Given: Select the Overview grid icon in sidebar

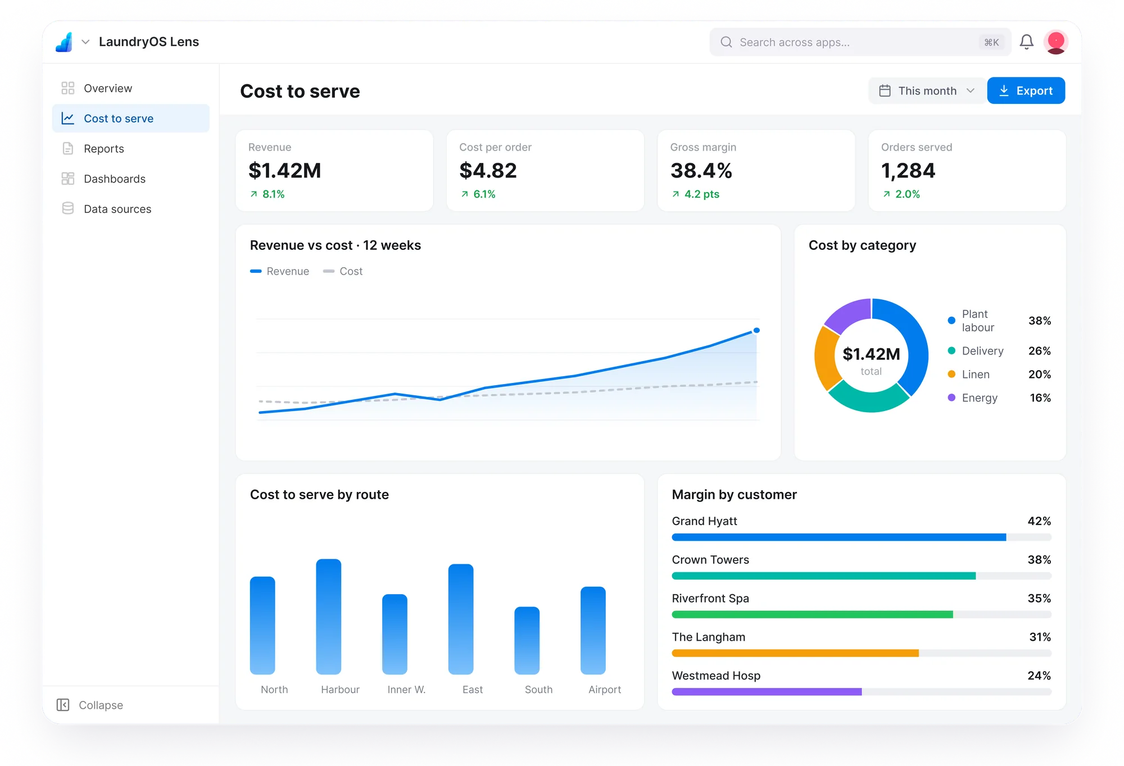Looking at the screenshot, I should (67, 88).
